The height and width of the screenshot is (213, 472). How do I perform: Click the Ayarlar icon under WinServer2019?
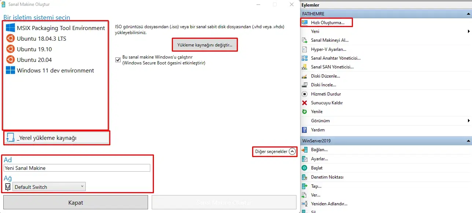point(304,159)
